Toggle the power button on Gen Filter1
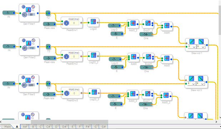This screenshot has height=129, width=221. click(x=24, y=7)
